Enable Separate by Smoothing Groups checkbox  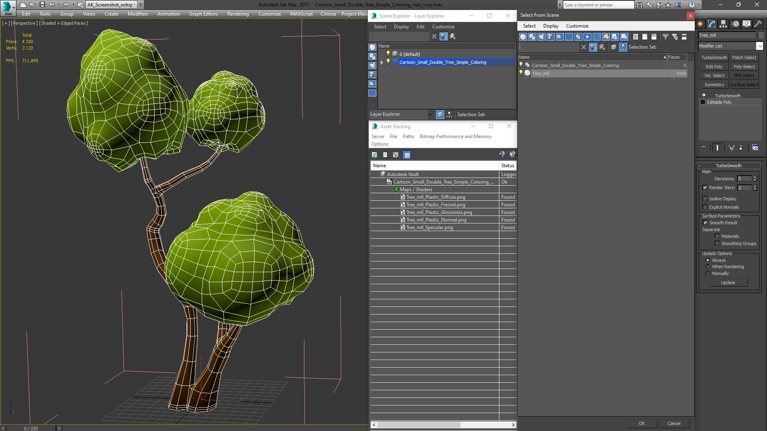point(717,243)
